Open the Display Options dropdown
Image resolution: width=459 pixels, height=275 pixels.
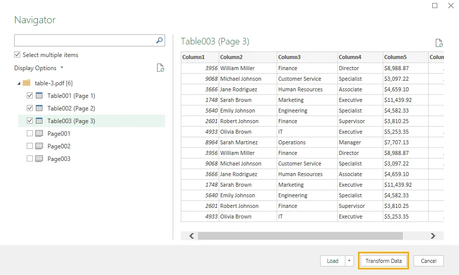pyautogui.click(x=39, y=68)
